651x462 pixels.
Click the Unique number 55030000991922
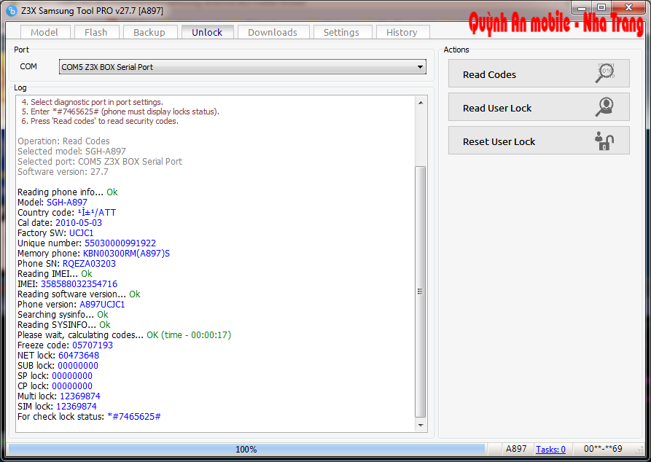[120, 243]
